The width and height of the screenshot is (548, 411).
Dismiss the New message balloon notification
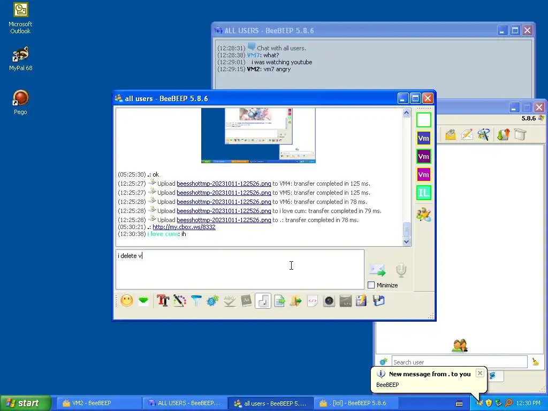point(480,373)
